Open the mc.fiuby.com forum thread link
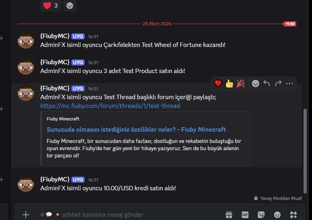This screenshot has width=312, height=220. click(x=110, y=106)
